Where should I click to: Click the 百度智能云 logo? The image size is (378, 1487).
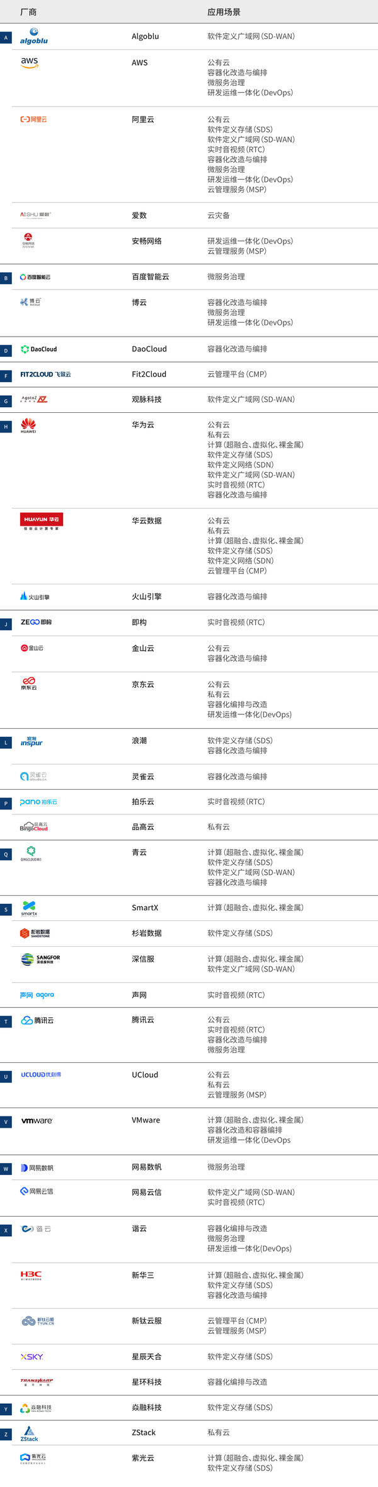[x=35, y=277]
